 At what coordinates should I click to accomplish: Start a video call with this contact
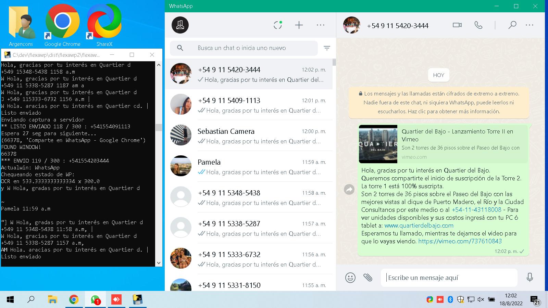coord(457,25)
